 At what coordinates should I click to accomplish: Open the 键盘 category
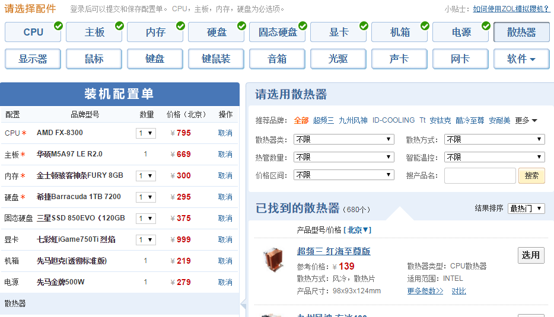point(155,59)
